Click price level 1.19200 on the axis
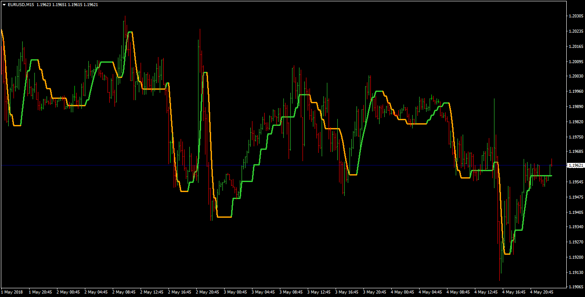Image resolution: width=585 pixels, height=297 pixels. 576,257
